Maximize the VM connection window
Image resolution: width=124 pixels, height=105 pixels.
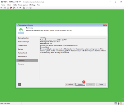click(x=116, y=2)
